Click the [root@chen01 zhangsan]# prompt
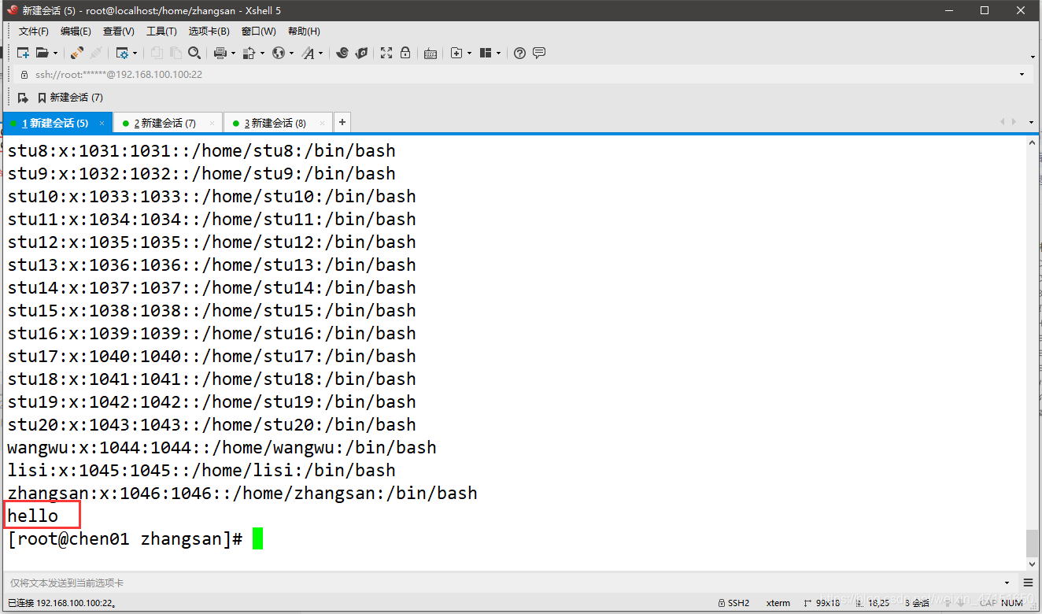 coord(125,539)
